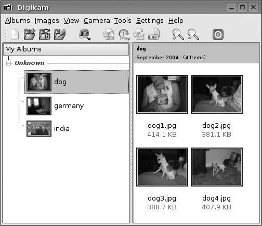Click the Digikam camera title bar icon

[x=8, y=7]
